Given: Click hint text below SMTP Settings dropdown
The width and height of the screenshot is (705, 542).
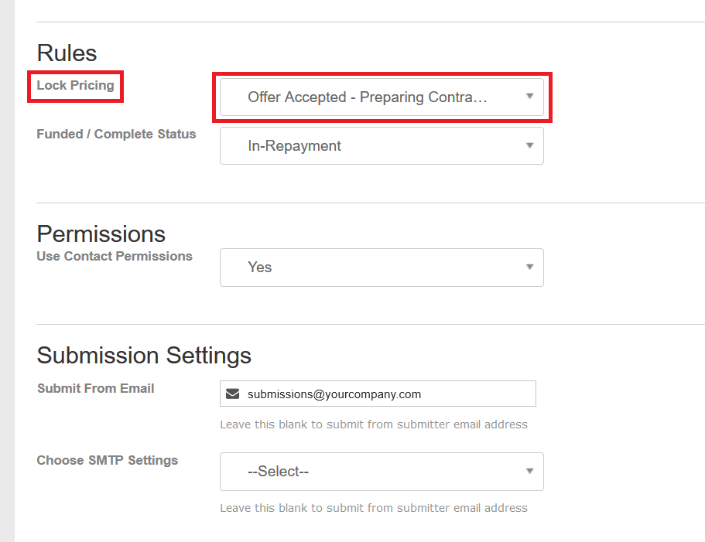Looking at the screenshot, I should pos(374,508).
